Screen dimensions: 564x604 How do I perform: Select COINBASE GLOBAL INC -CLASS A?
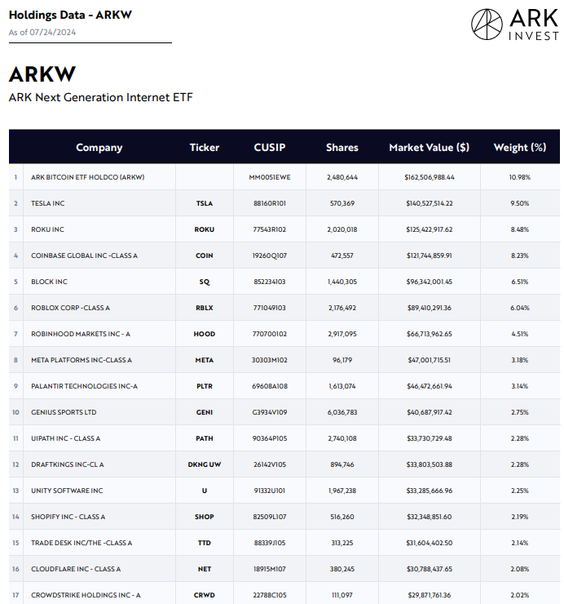coord(84,255)
